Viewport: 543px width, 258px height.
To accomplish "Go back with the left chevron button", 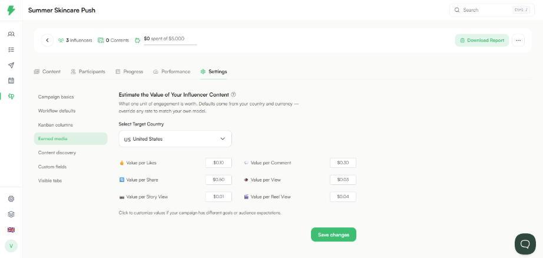I will (x=47, y=40).
